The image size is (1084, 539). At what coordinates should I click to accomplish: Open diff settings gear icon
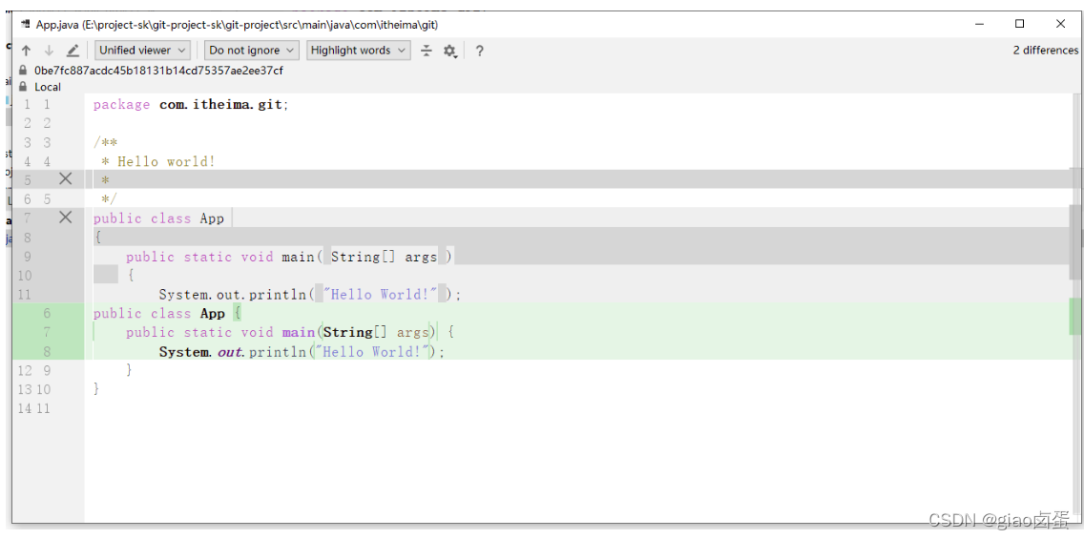(450, 51)
